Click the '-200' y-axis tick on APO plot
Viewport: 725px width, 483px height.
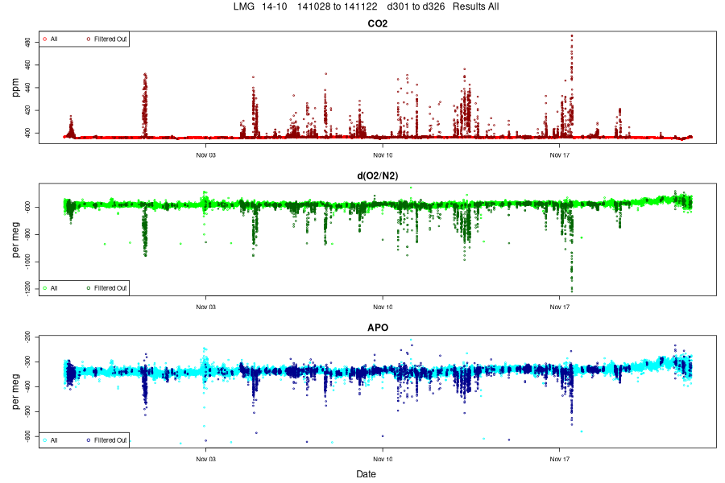coord(27,336)
